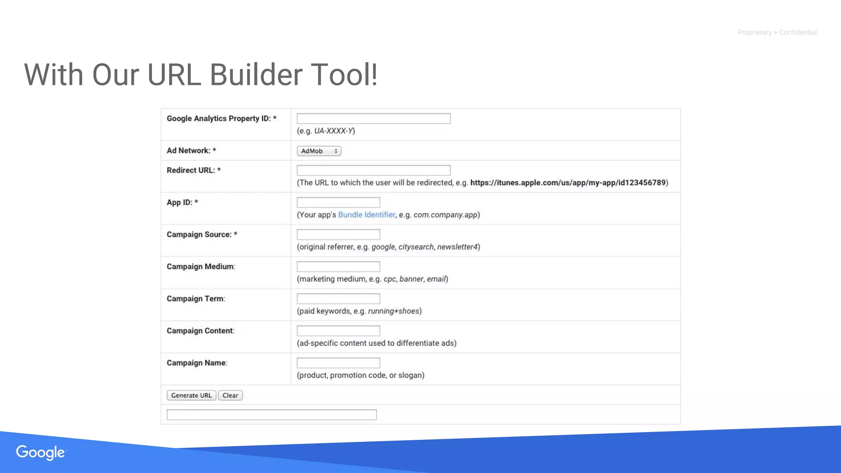Click the 'Proprietary + Confidential' text
This screenshot has width=841, height=473.
[x=777, y=32]
